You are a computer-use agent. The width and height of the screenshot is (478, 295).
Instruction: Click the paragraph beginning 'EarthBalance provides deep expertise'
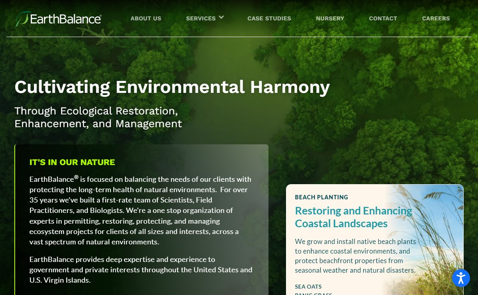click(x=141, y=270)
